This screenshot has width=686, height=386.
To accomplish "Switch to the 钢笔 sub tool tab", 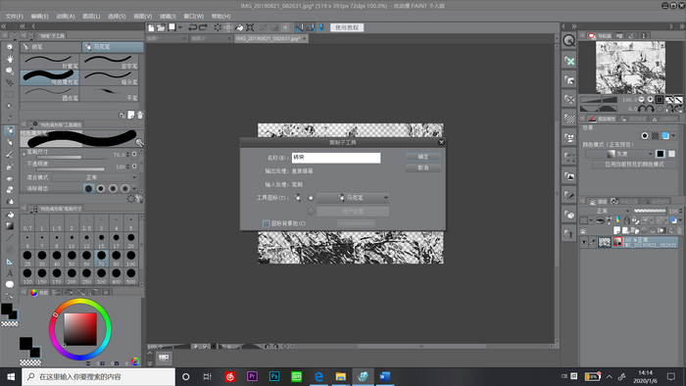I will 51,47.
